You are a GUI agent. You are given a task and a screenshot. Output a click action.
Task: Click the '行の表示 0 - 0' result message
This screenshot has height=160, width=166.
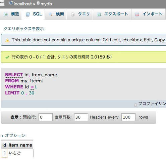(x=62, y=57)
